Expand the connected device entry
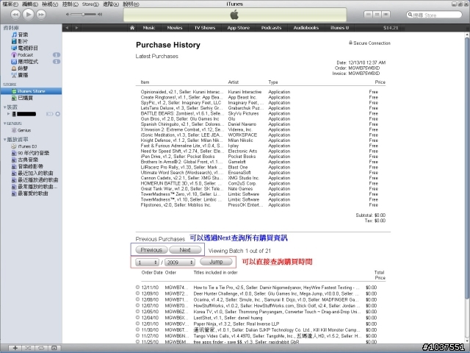470x353 pixels. pos(8,114)
